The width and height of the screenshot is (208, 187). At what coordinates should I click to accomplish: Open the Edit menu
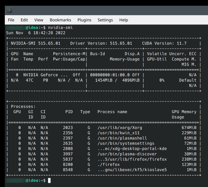tap(24, 20)
